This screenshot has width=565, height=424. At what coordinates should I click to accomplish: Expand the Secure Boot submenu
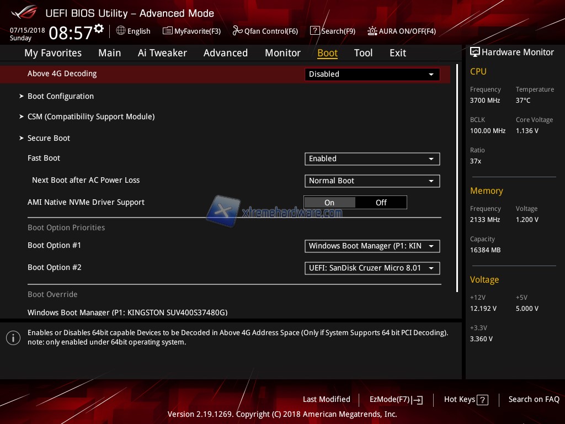49,138
